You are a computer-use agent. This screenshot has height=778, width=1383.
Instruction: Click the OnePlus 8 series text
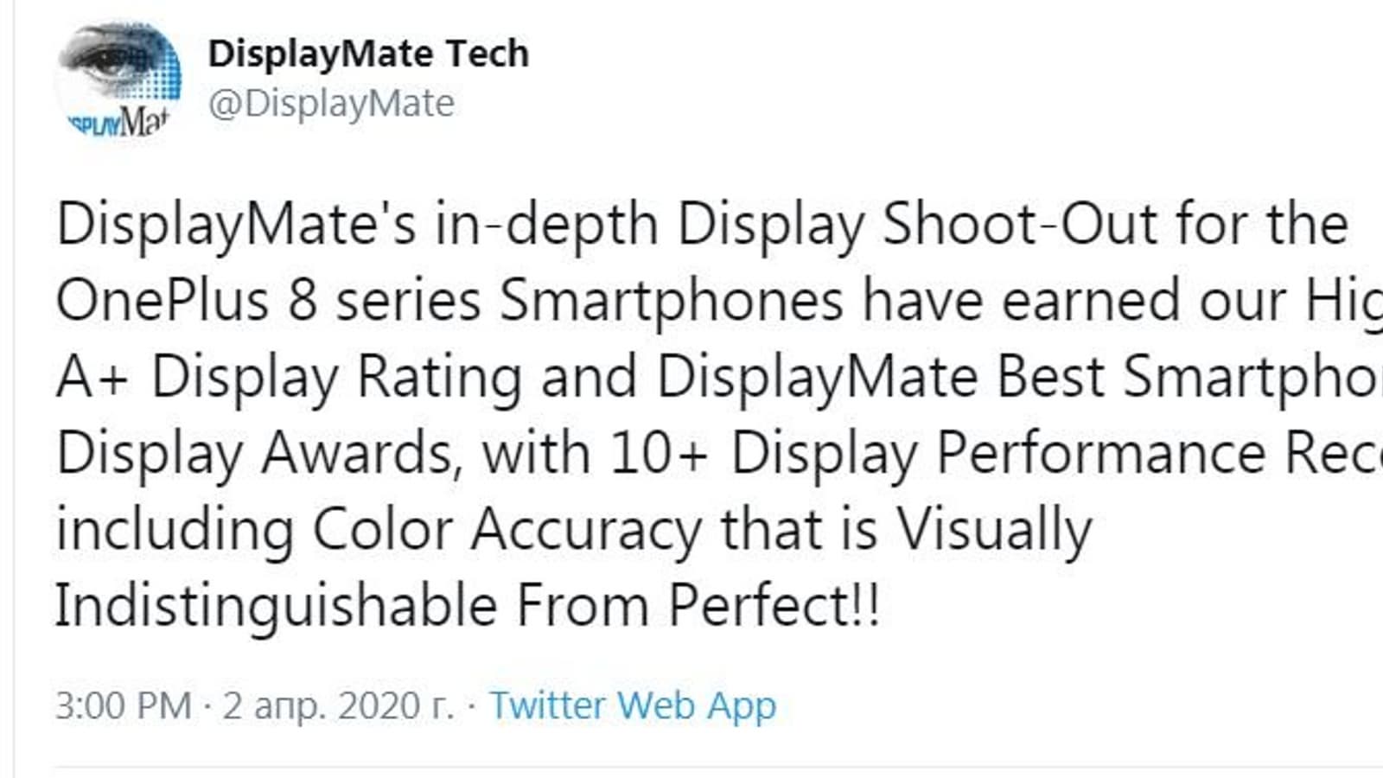pos(268,301)
